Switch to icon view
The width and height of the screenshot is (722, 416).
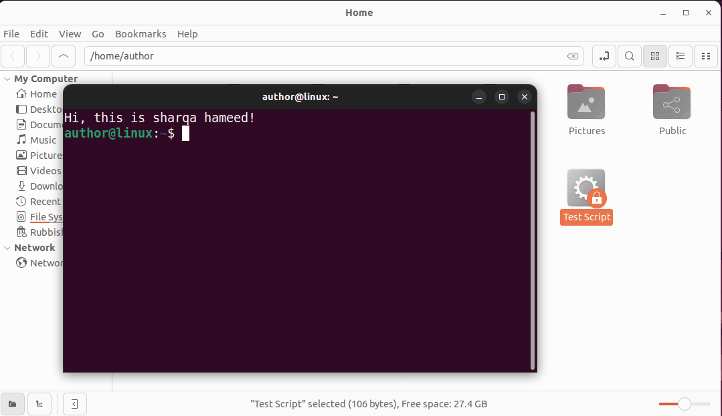click(x=655, y=56)
